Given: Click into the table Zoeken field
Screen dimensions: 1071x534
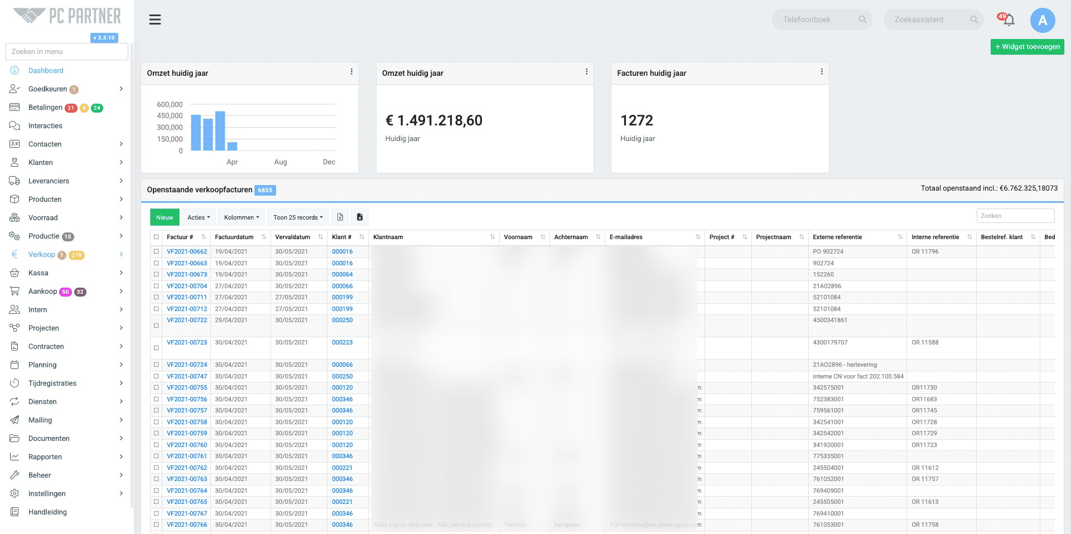Looking at the screenshot, I should [1015, 216].
